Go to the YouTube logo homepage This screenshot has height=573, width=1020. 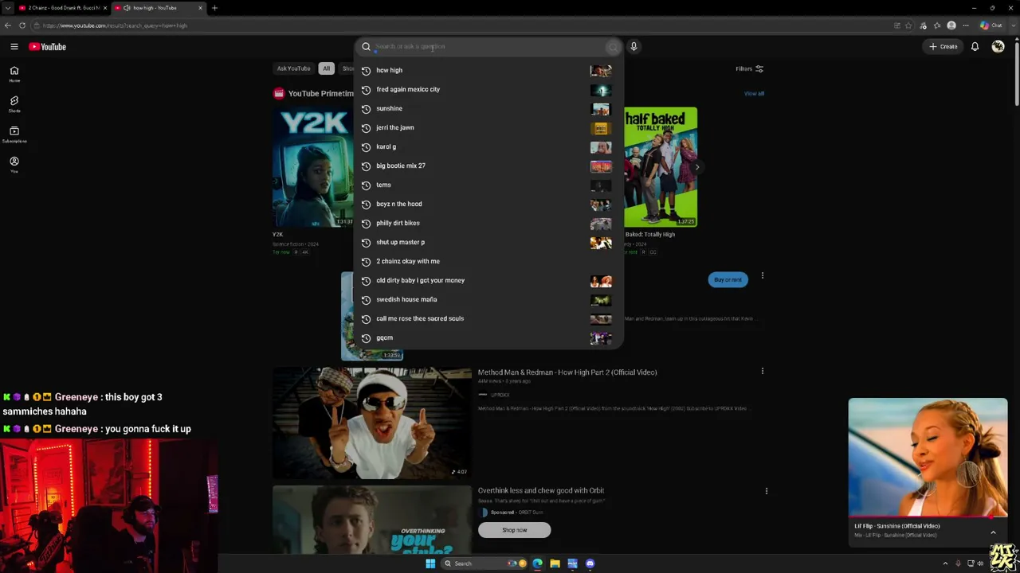coord(48,47)
